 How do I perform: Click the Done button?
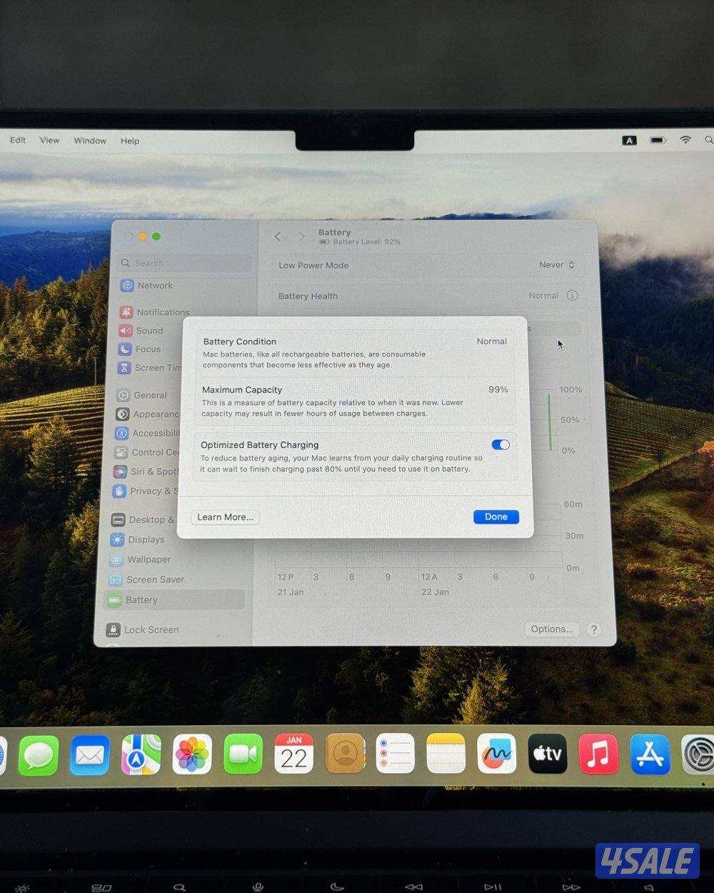tap(496, 517)
